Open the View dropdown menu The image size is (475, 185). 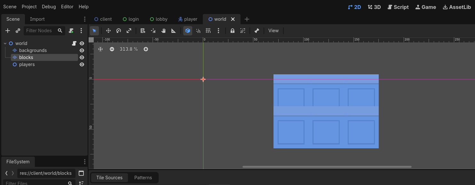[273, 31]
